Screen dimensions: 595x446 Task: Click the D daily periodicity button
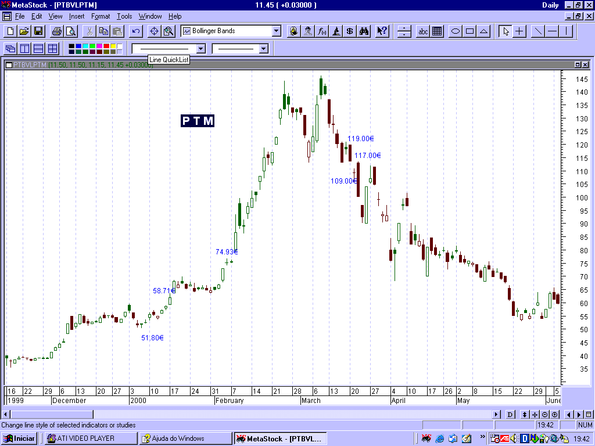click(x=510, y=415)
